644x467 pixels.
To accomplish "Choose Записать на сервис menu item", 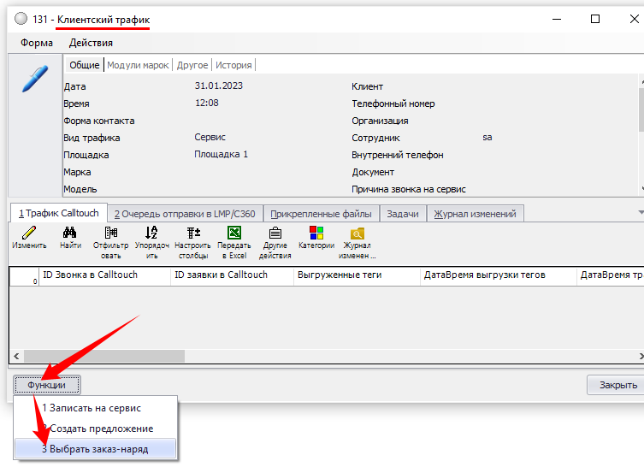I will pyautogui.click(x=92, y=408).
